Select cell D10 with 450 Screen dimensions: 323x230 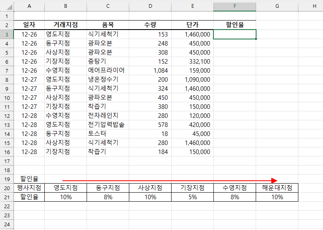click(150, 97)
